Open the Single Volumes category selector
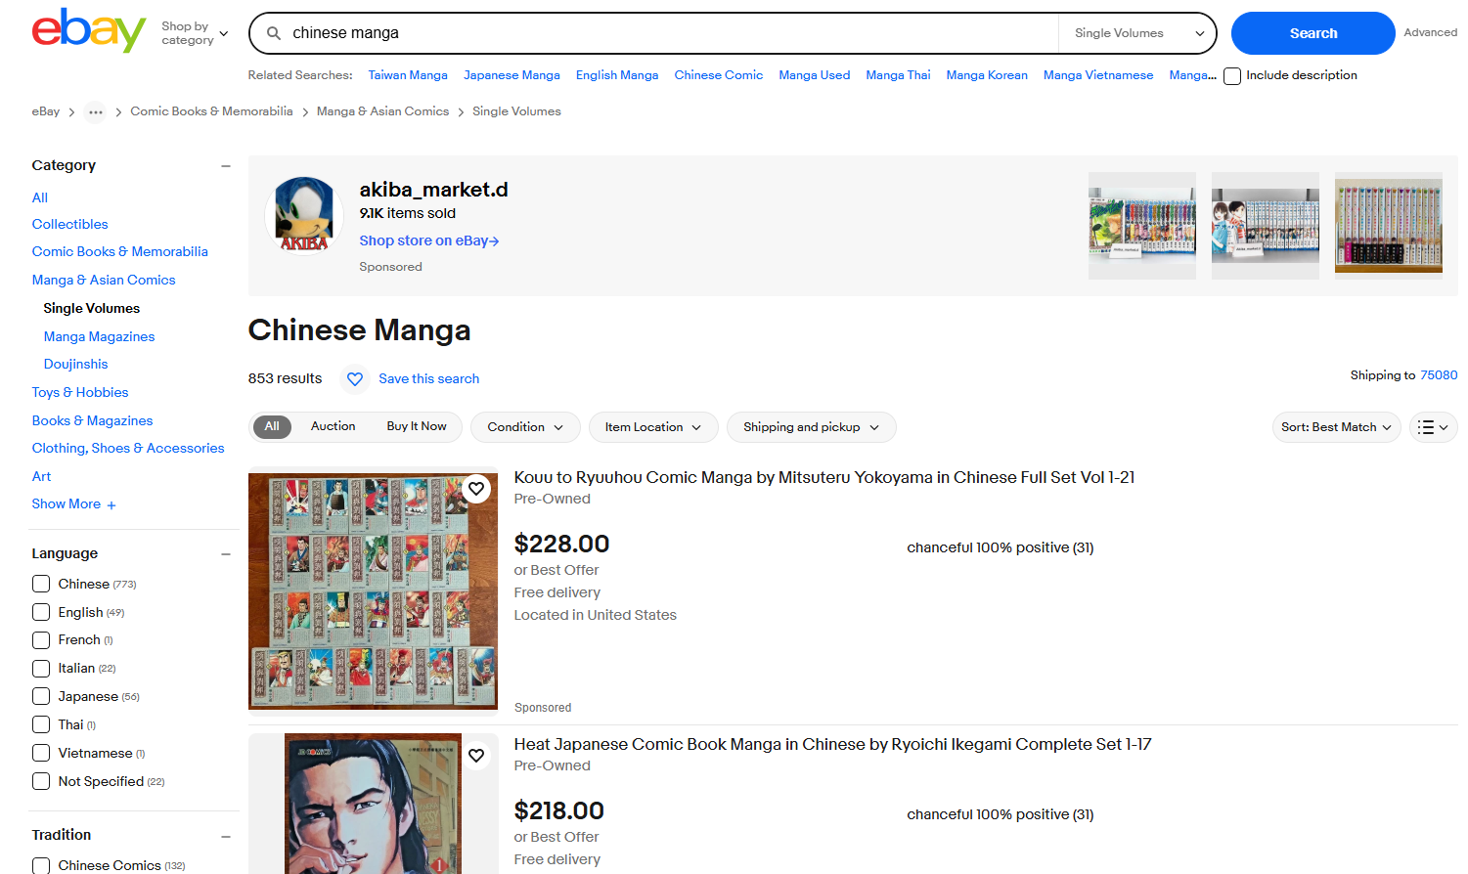The image size is (1468, 874). (x=1137, y=33)
